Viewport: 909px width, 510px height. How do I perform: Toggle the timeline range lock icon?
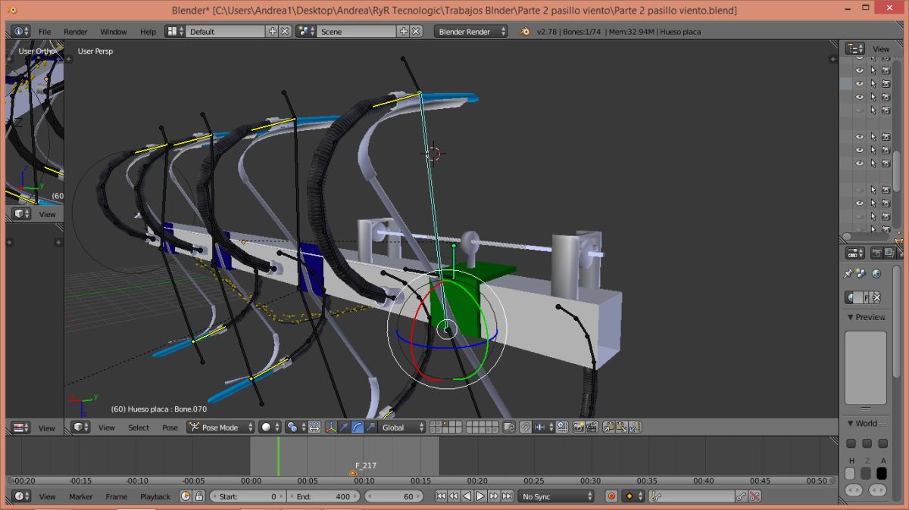point(199,496)
